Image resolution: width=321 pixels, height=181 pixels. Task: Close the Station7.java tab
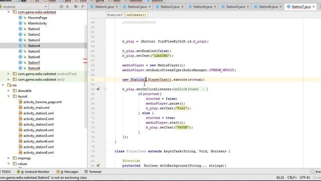tap(313, 7)
